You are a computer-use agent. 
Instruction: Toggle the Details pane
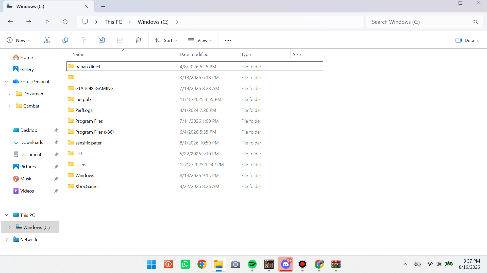(x=467, y=40)
